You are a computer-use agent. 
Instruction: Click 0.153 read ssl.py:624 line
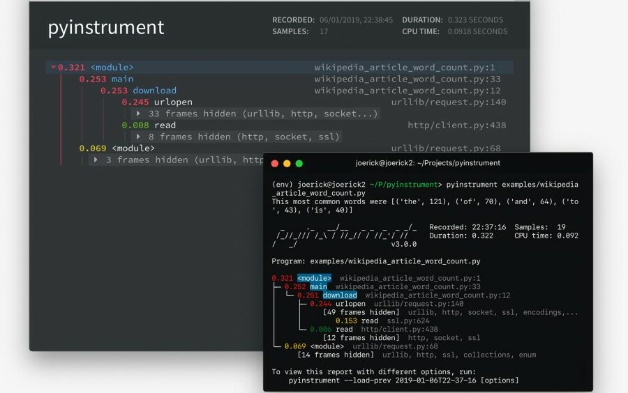pyautogui.click(x=382, y=321)
